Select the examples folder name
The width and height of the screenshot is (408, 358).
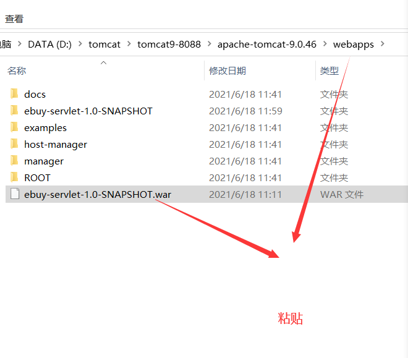[45, 128]
